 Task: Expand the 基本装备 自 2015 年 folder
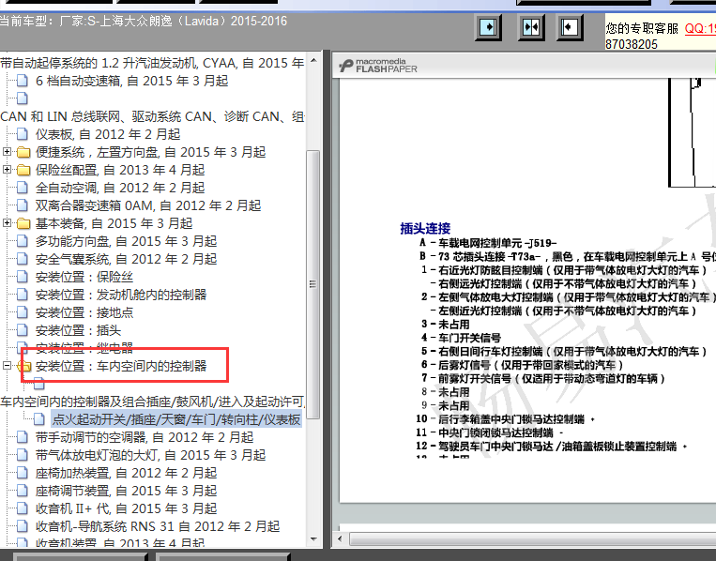pos(7,222)
